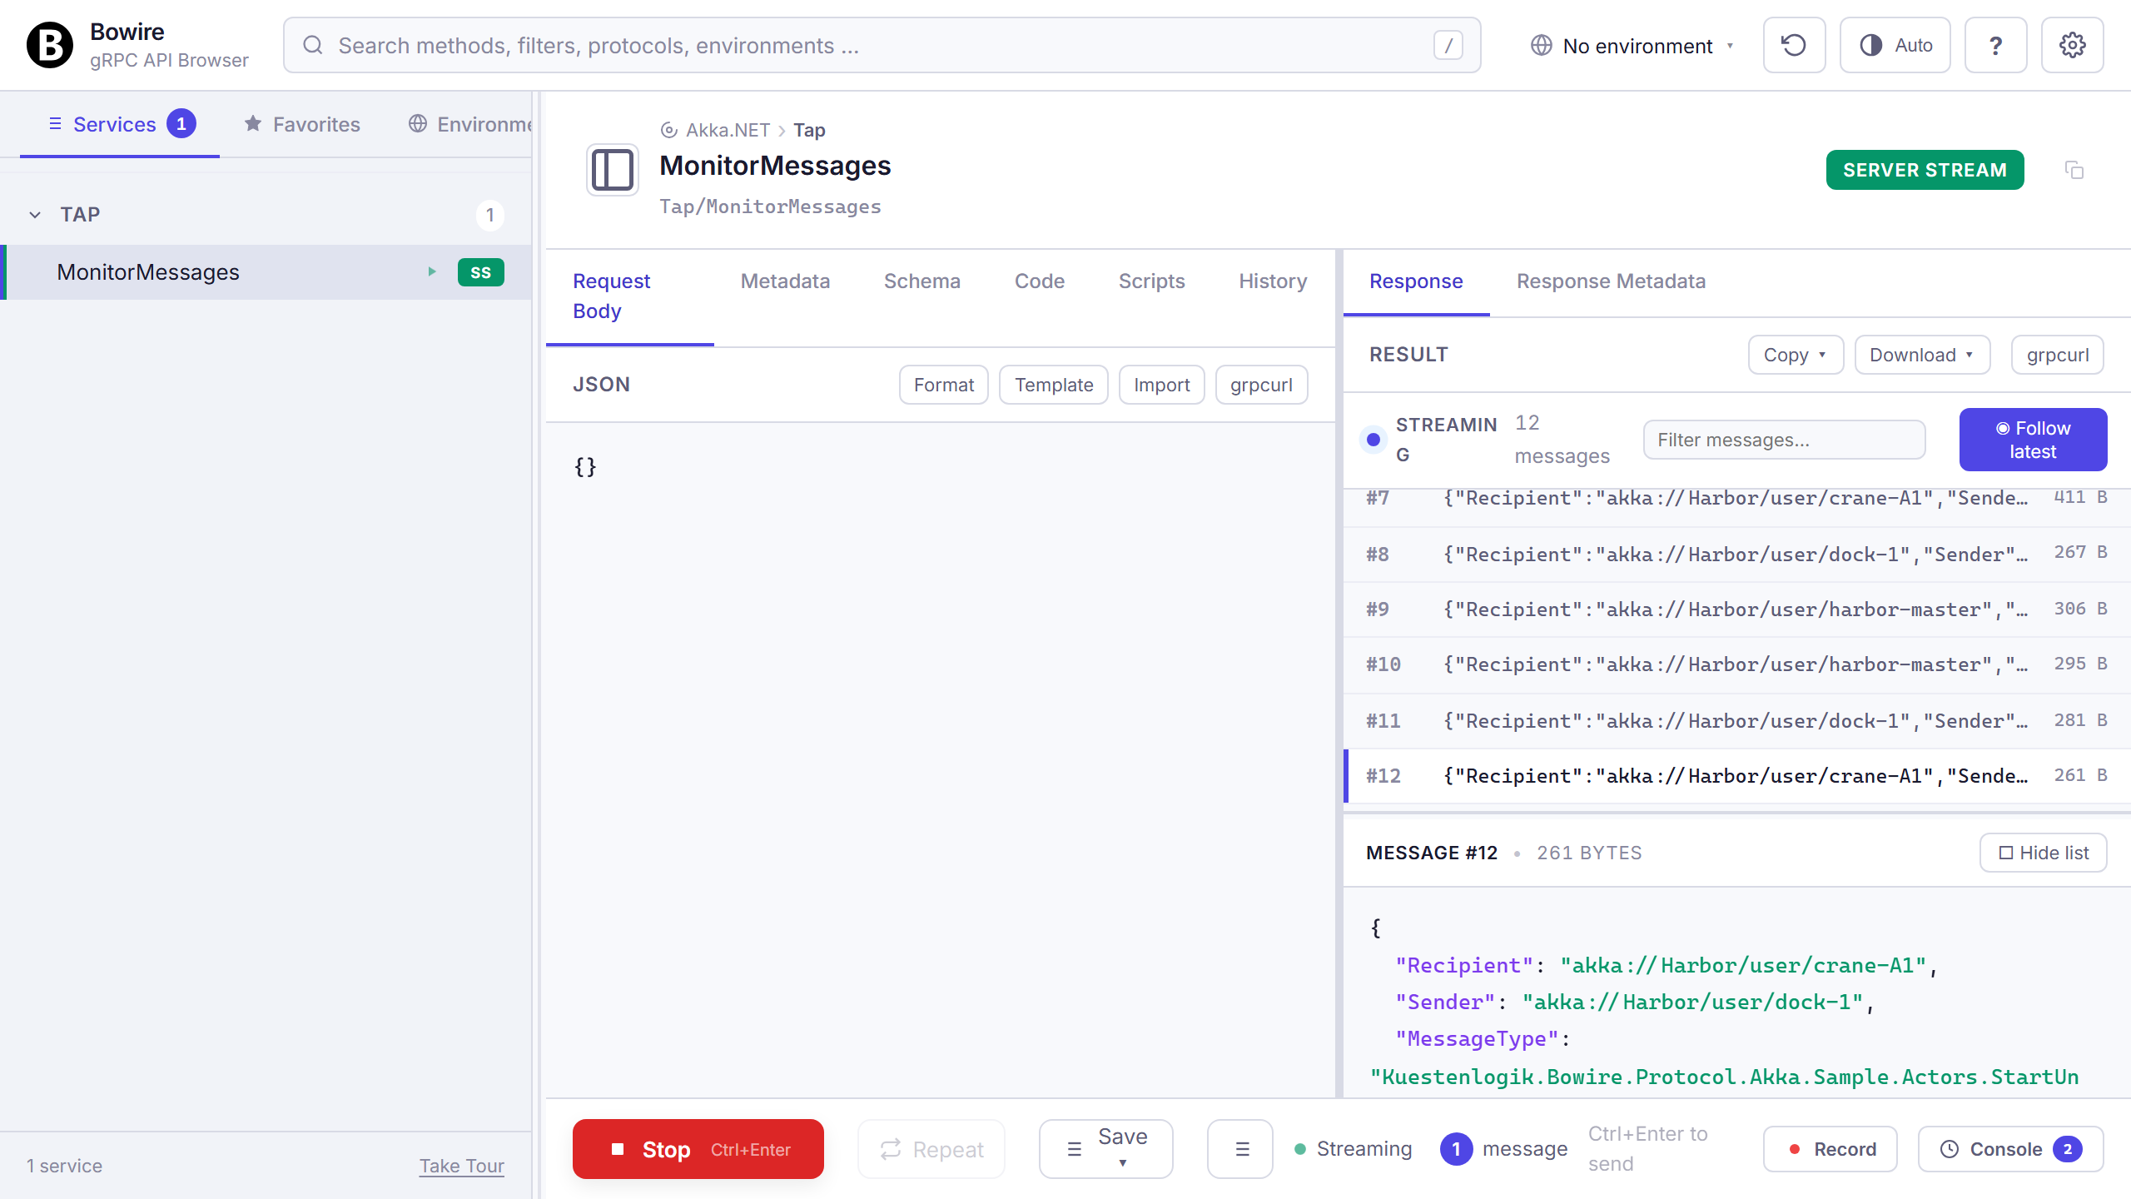Click into the JSON request body editor
The height and width of the screenshot is (1199, 2131).
tap(941, 758)
